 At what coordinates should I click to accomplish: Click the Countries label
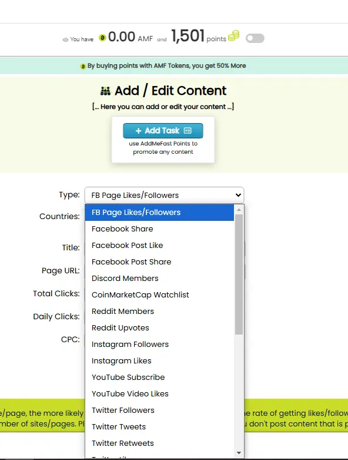59,216
